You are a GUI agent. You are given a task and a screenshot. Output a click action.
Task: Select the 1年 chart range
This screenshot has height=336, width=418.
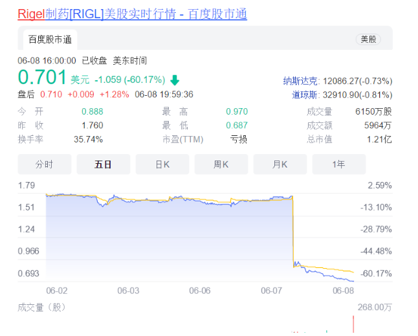click(338, 164)
